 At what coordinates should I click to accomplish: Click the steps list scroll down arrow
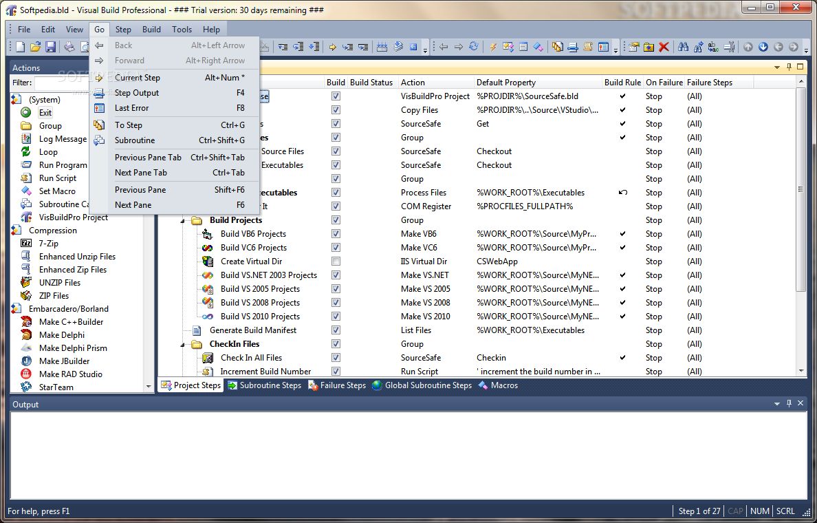click(801, 371)
